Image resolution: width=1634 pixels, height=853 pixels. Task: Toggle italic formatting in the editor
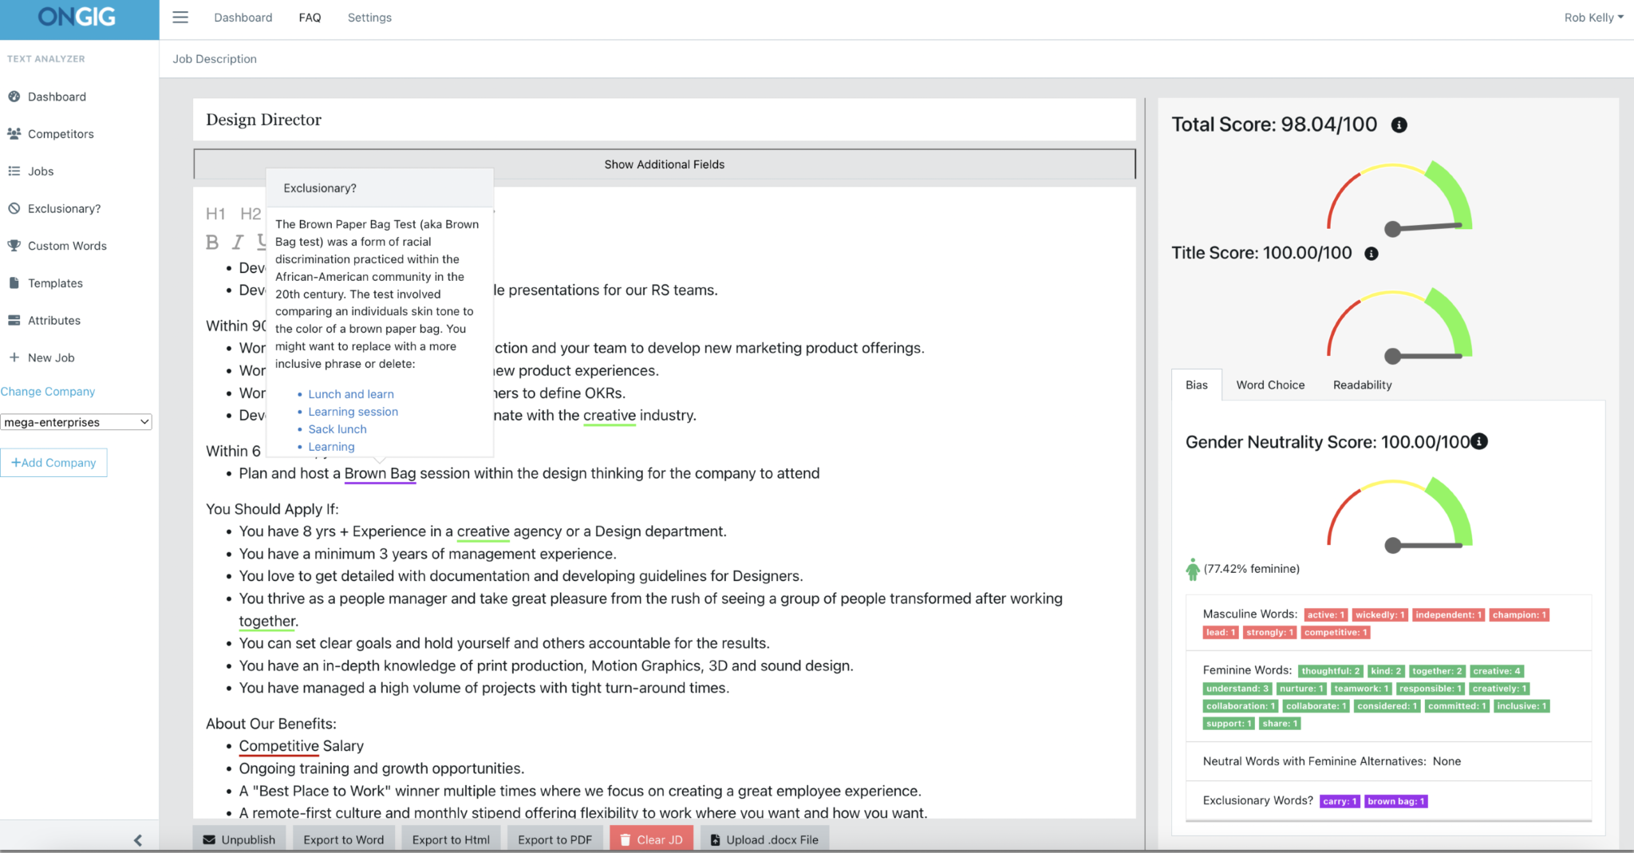[x=236, y=243]
